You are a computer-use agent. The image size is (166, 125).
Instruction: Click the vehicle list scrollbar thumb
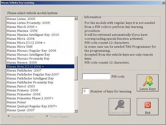(x=76, y=68)
